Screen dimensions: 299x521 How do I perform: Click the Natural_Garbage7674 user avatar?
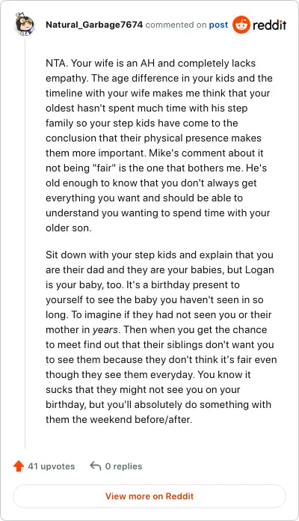coord(25,24)
